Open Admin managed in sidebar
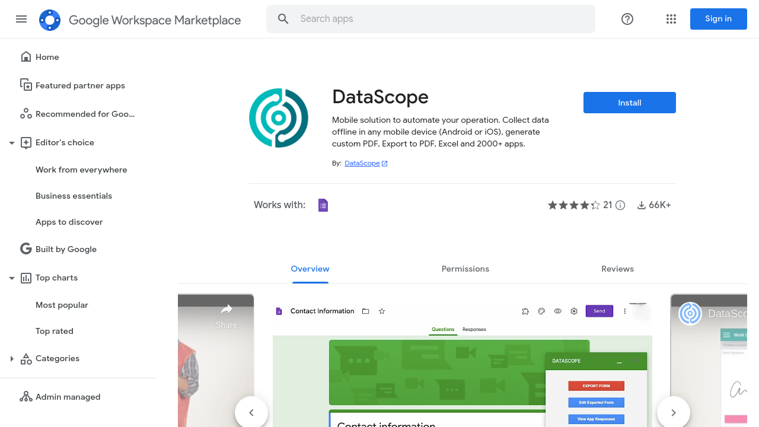The image size is (759, 427). pyautogui.click(x=68, y=397)
